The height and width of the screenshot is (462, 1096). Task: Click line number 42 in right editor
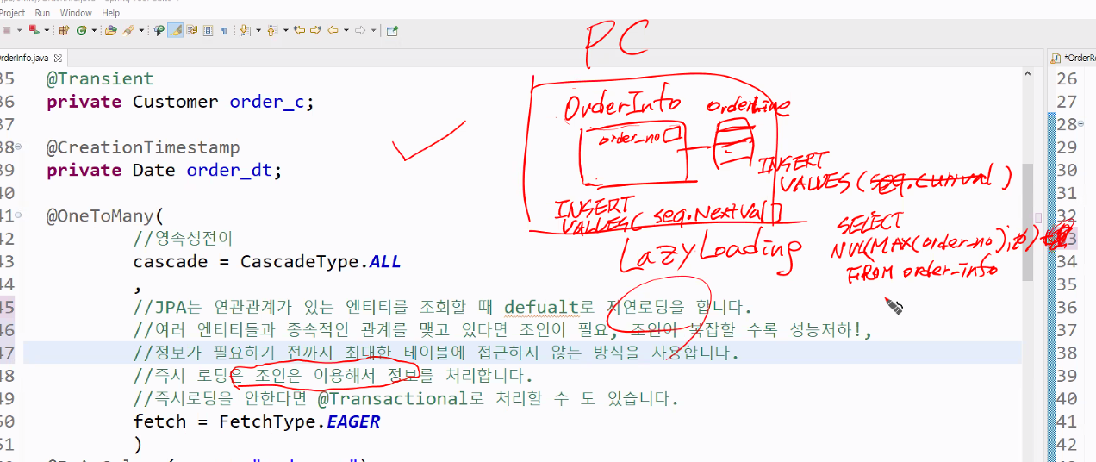click(1066, 445)
